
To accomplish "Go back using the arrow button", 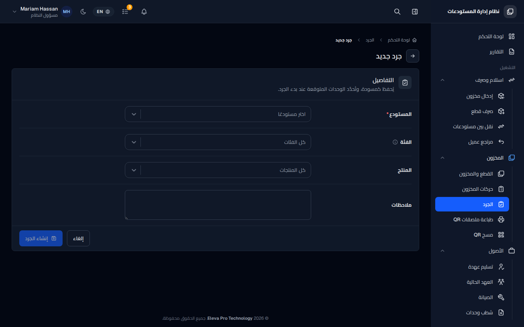I will (413, 56).
